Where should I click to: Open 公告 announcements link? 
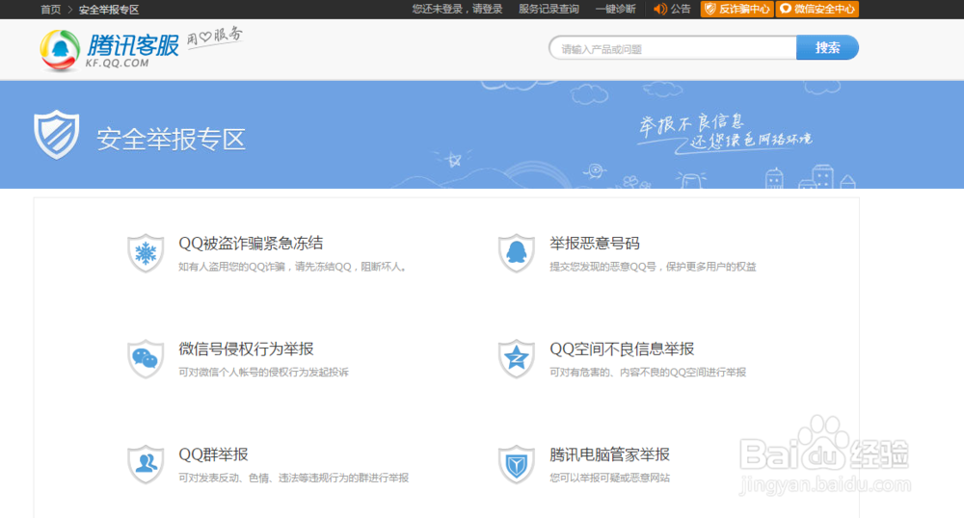tap(681, 10)
